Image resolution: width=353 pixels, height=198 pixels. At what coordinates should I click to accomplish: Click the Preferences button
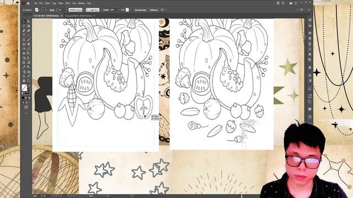pyautogui.click(x=153, y=10)
